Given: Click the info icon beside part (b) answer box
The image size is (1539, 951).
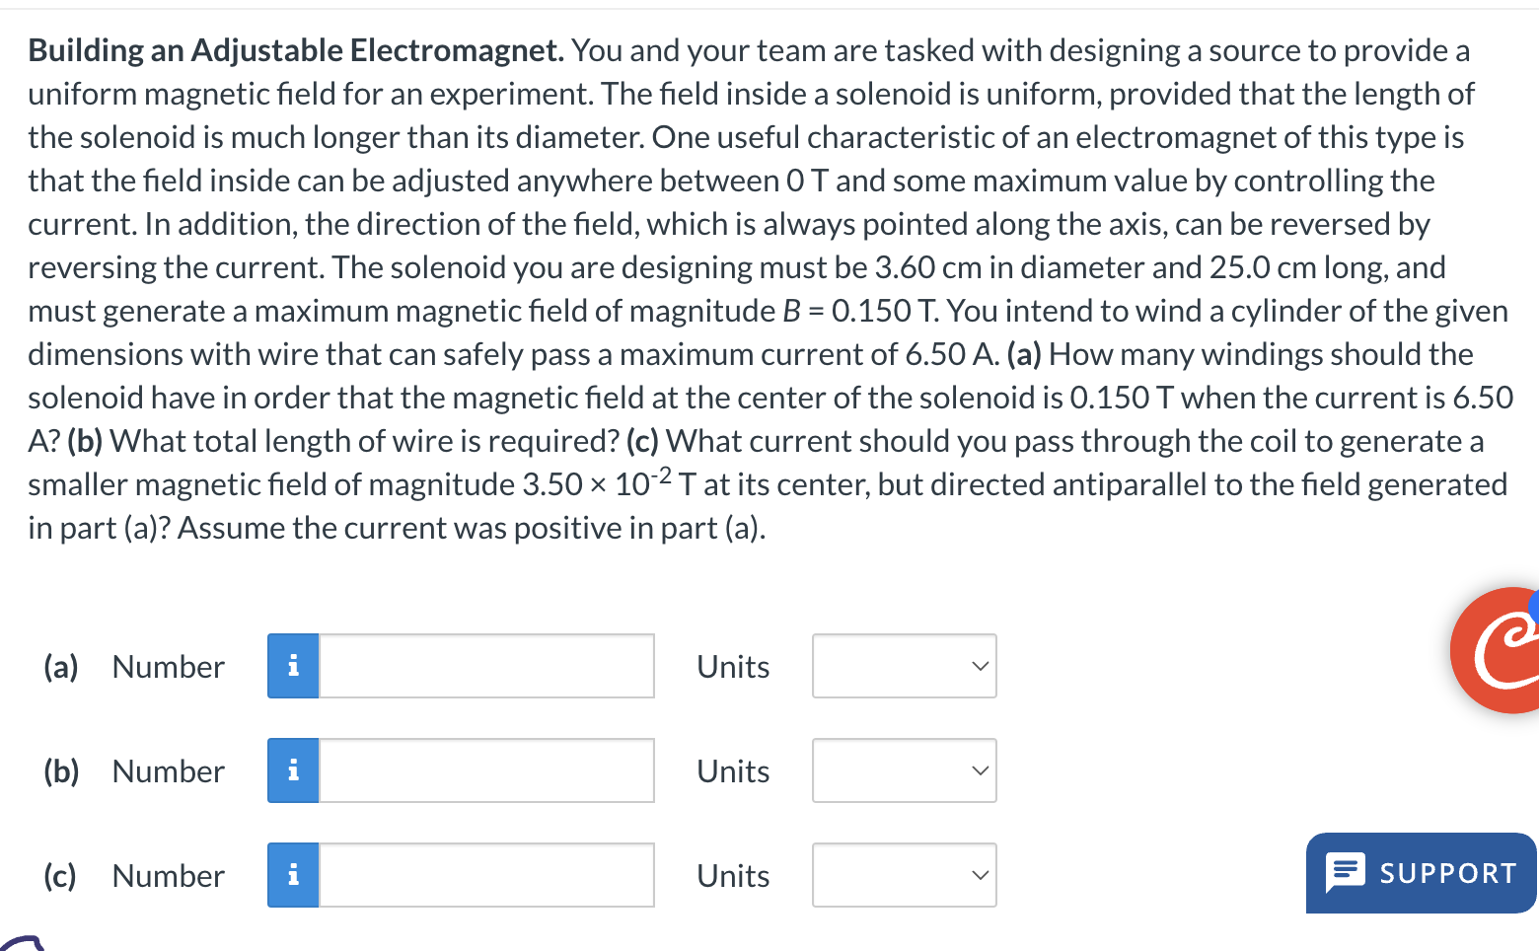Looking at the screenshot, I should click(x=292, y=770).
